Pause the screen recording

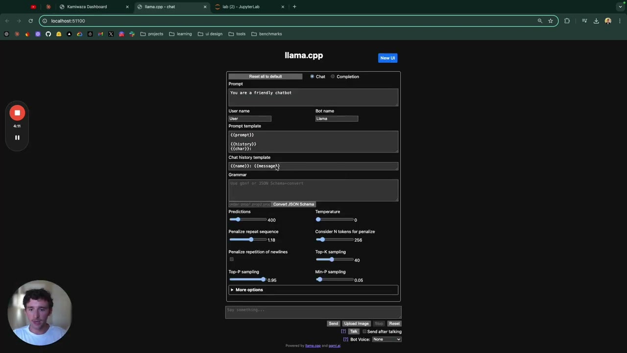click(x=17, y=138)
